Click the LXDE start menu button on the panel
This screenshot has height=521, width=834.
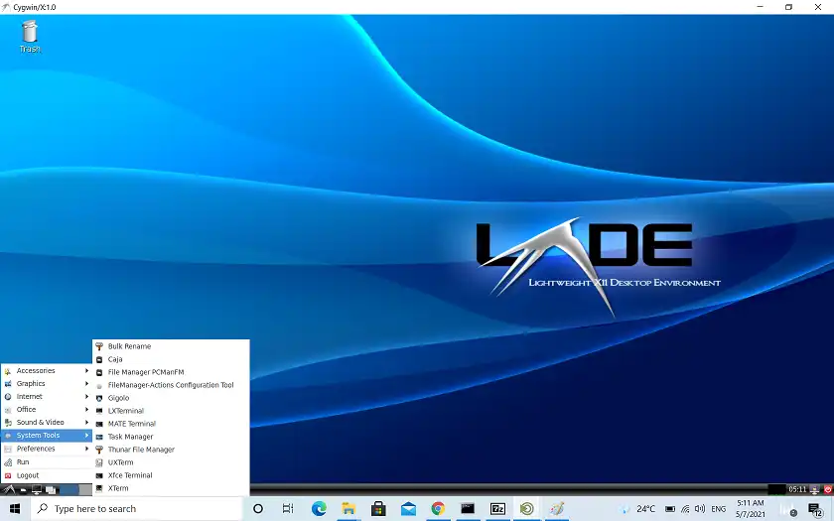pyautogui.click(x=9, y=489)
